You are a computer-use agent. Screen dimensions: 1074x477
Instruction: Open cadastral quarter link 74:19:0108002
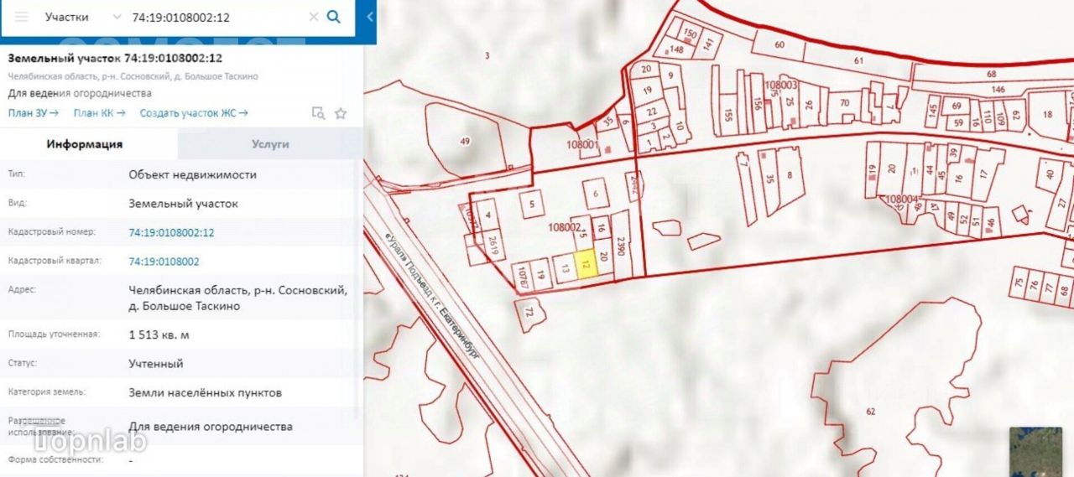(x=164, y=262)
